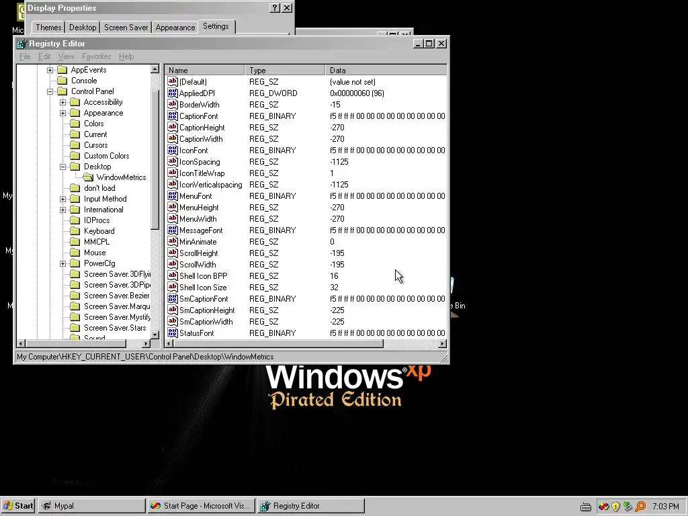Select the CaptionHeight value name
Image resolution: width=688 pixels, height=516 pixels.
(202, 127)
